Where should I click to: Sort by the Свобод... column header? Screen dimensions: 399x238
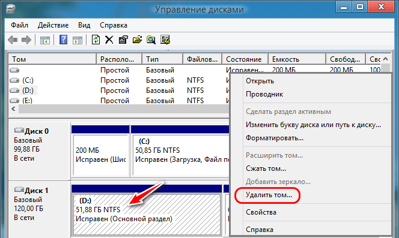(346, 59)
